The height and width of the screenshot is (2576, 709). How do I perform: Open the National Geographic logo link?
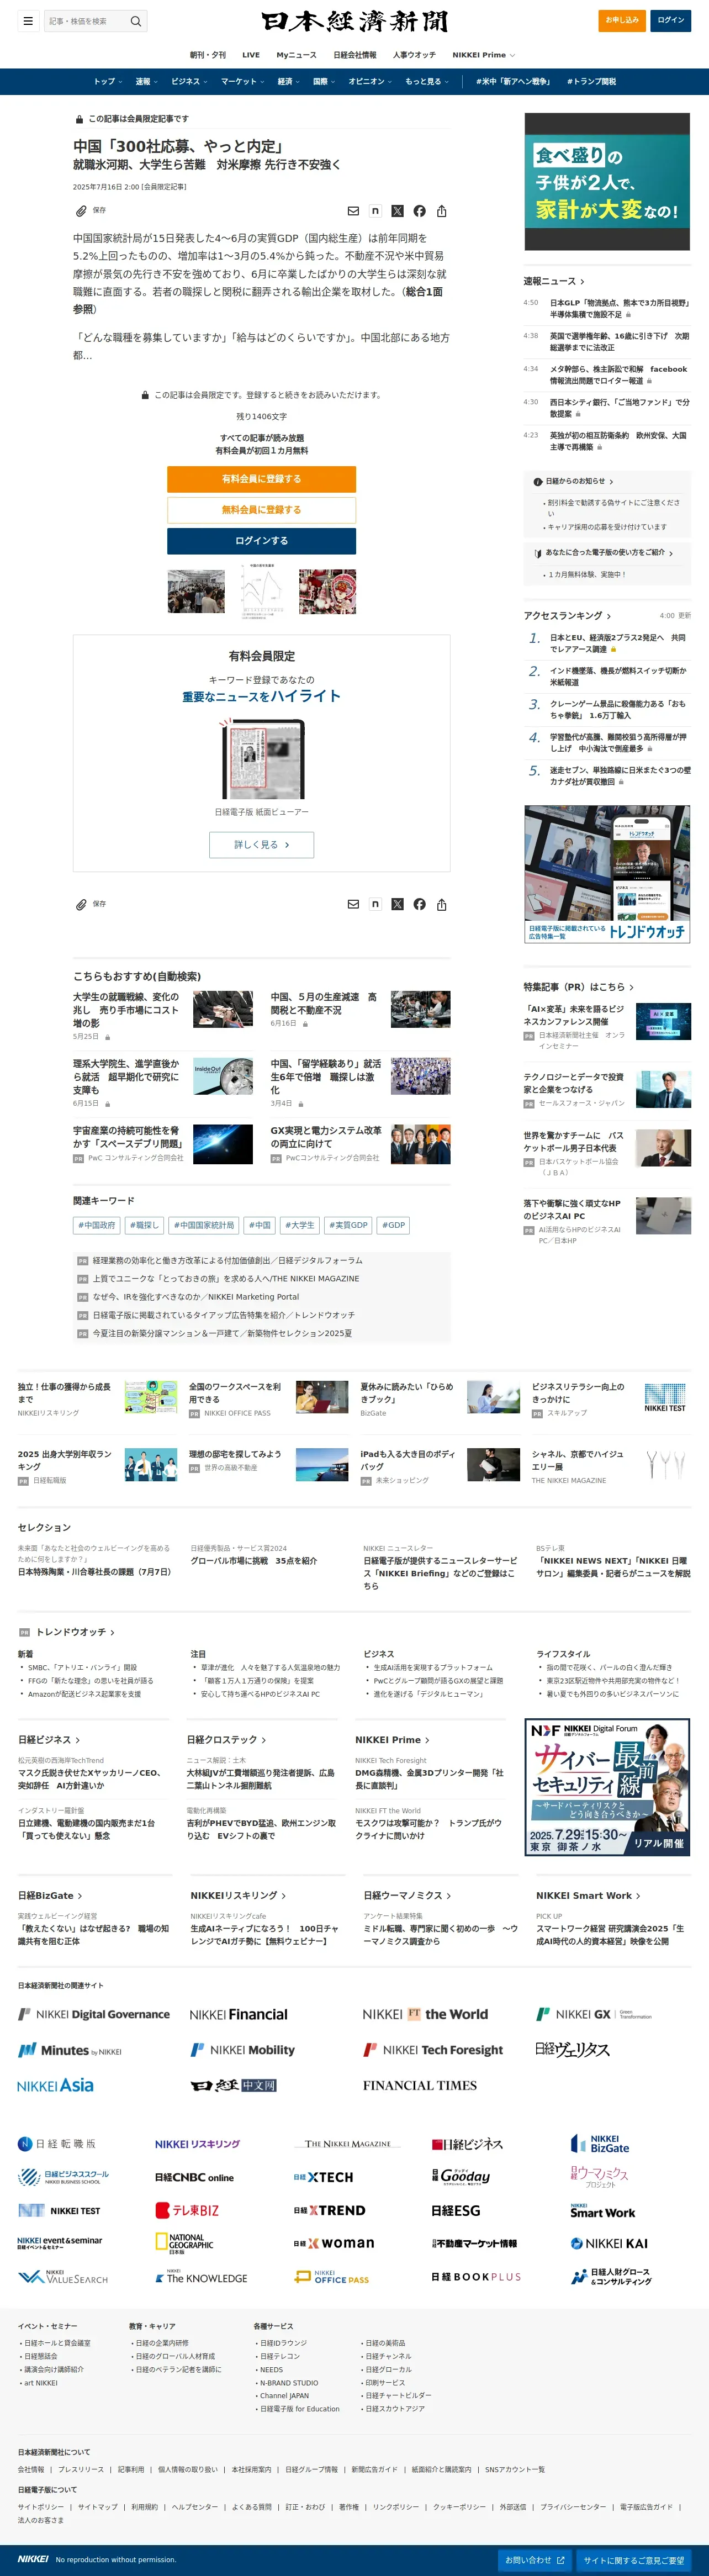(x=184, y=2244)
